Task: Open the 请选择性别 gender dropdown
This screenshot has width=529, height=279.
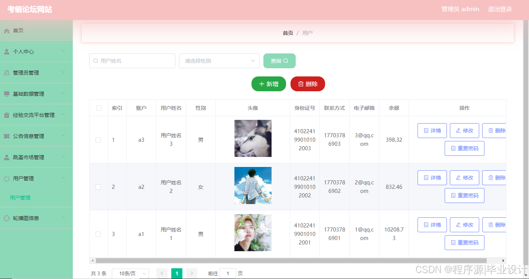Action: (219, 61)
